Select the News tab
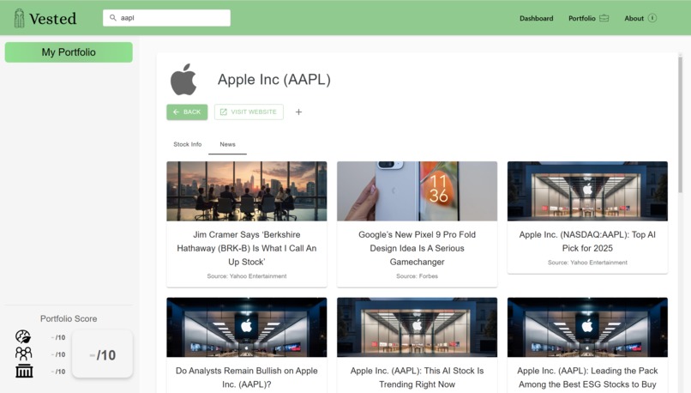Viewport: 691px width, 393px height. (x=227, y=144)
